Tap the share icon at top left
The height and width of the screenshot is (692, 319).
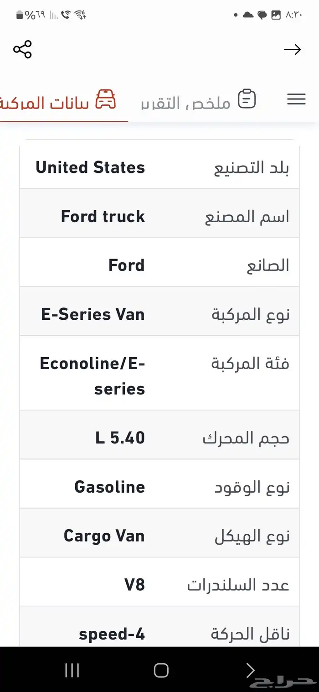tap(22, 50)
